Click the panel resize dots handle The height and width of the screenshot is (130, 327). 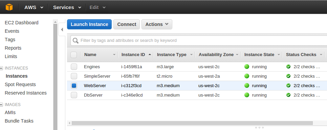tap(259, 127)
